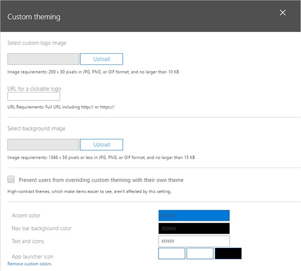The image size is (301, 271).
Task: Click Upload for background image
Action: click(101, 145)
